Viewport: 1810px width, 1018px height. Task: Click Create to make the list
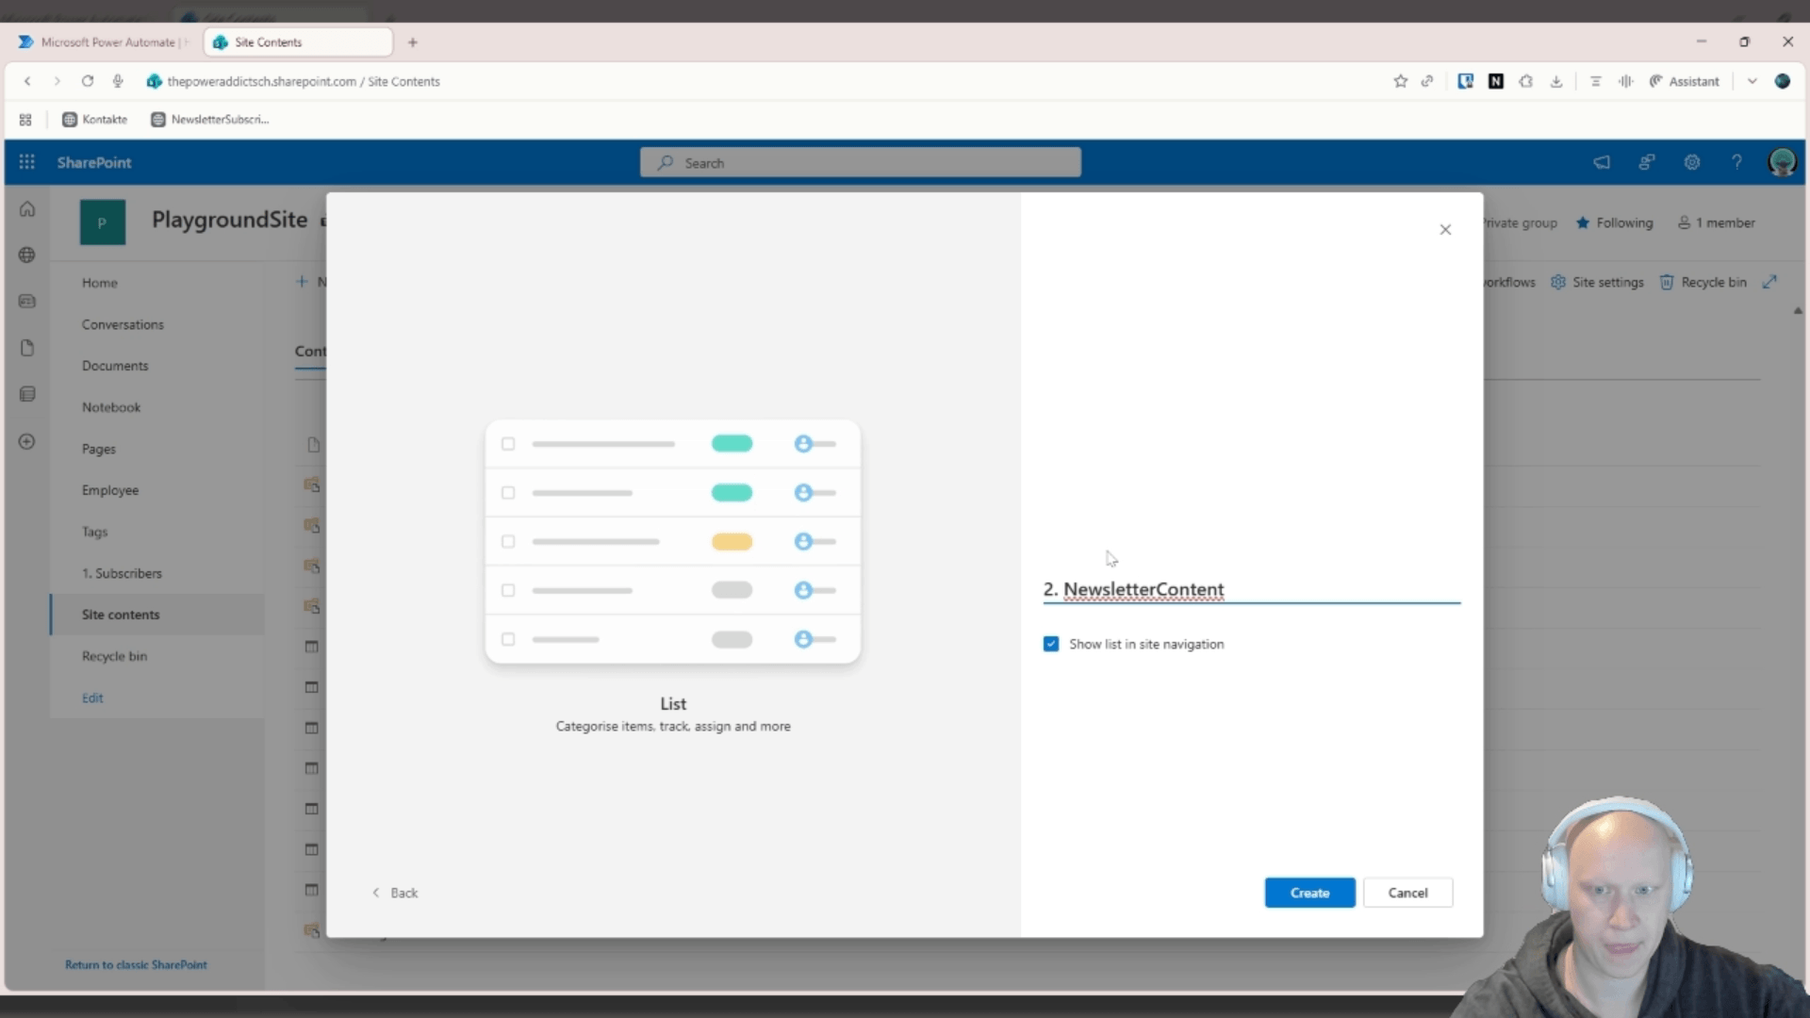coord(1309,893)
